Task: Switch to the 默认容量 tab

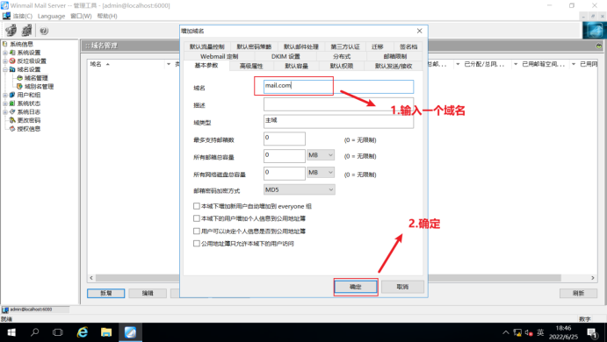Action: coord(297,66)
